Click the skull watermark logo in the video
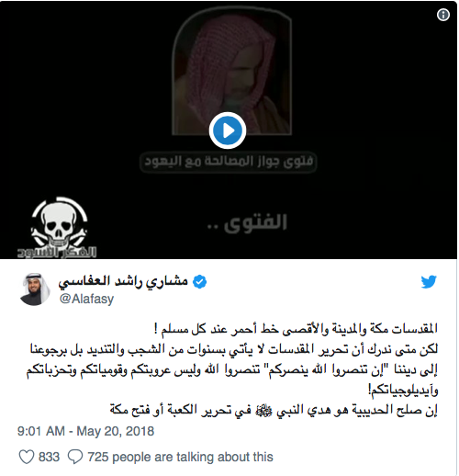 57,227
